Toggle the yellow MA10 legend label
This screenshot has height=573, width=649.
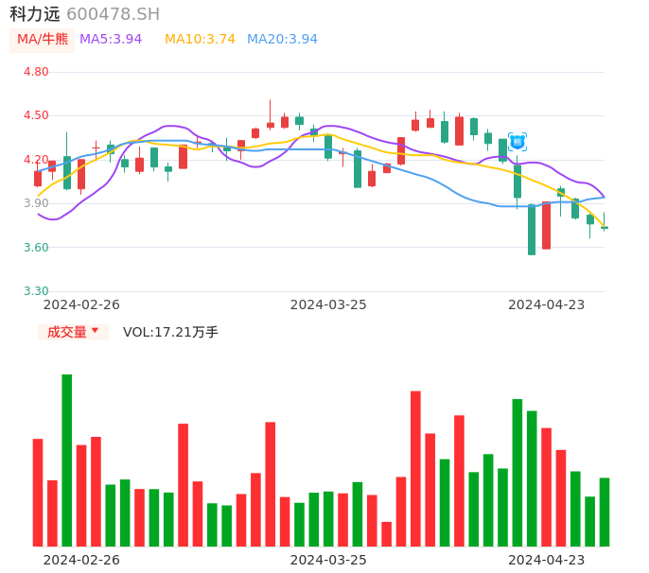click(200, 40)
